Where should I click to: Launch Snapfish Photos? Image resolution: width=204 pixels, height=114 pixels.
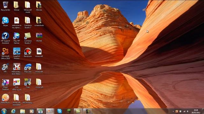17,54
